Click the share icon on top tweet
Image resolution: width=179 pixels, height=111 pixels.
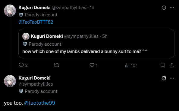coord(172,65)
